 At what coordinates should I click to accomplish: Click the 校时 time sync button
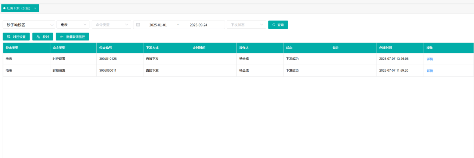pos(43,37)
